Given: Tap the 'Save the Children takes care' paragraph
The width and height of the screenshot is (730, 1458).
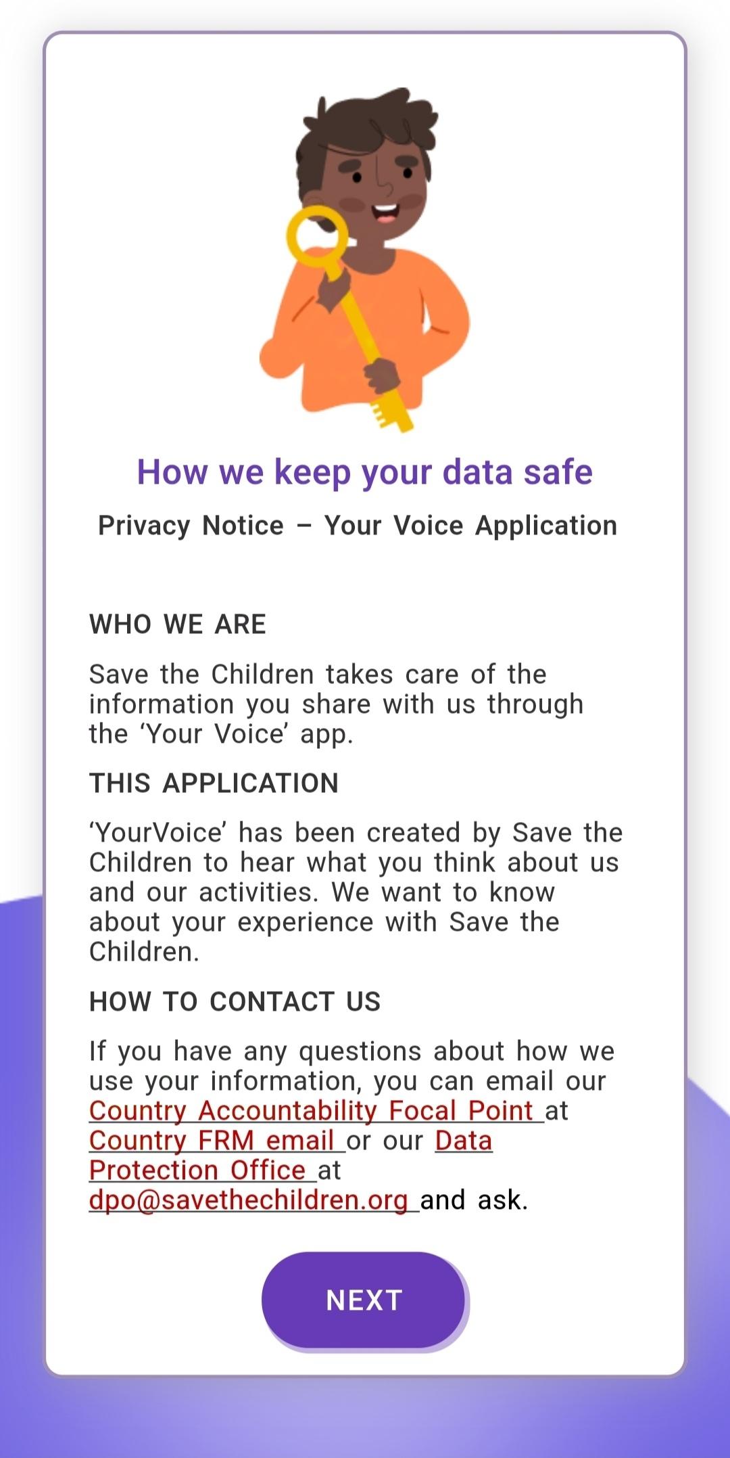Looking at the screenshot, I should point(337,704).
